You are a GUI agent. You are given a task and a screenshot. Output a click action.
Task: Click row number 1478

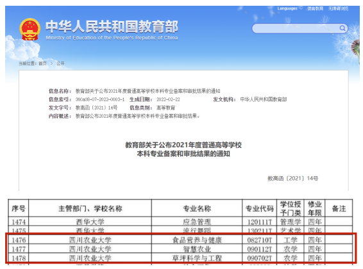point(19,258)
